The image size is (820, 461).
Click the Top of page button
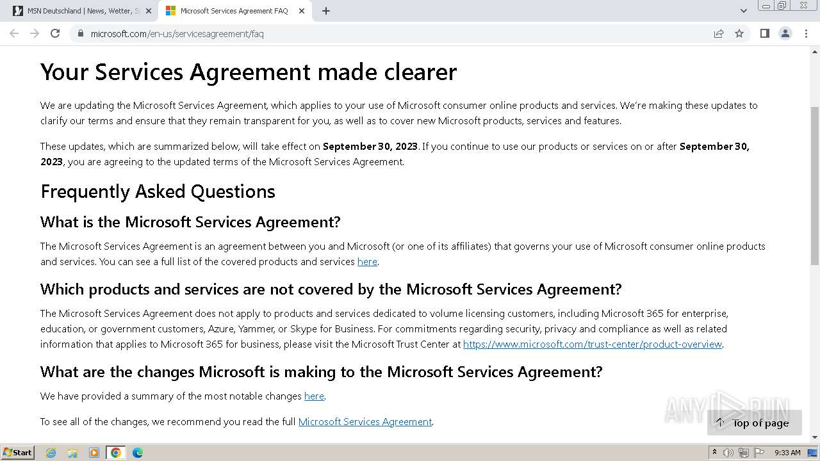tap(754, 423)
